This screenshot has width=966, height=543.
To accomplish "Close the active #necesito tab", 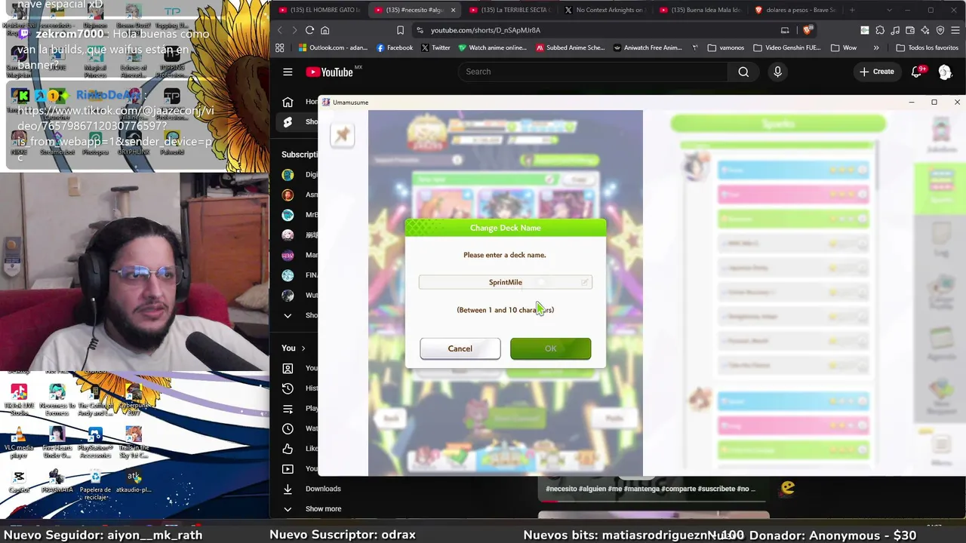I will (x=453, y=10).
